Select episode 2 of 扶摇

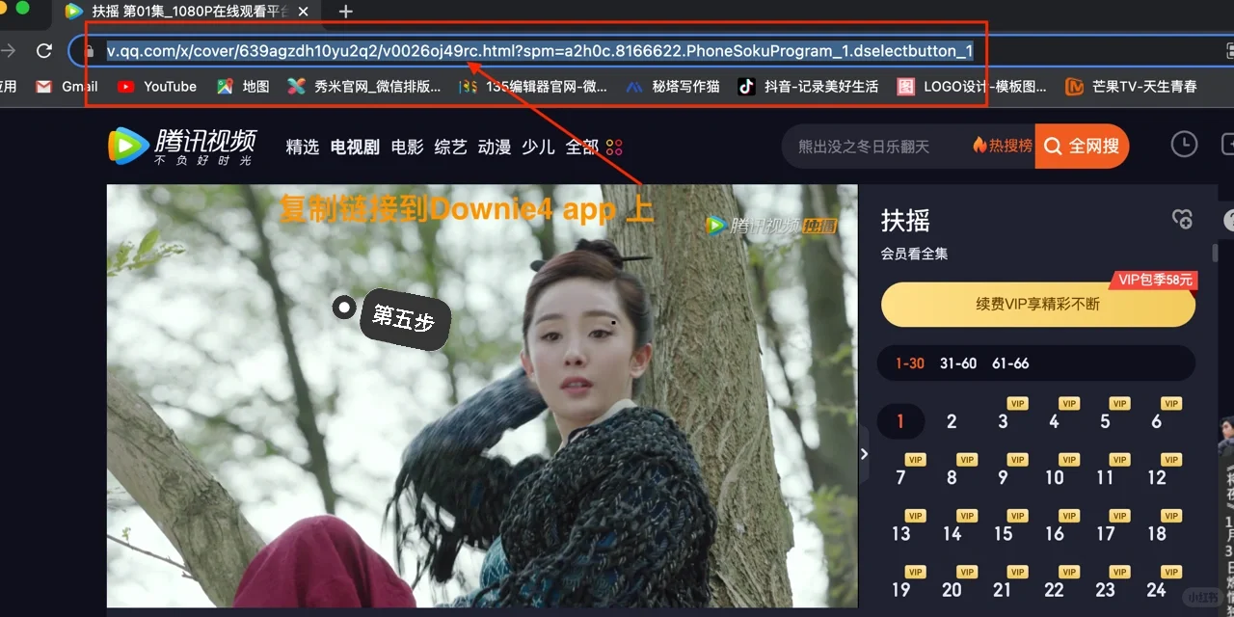point(952,421)
